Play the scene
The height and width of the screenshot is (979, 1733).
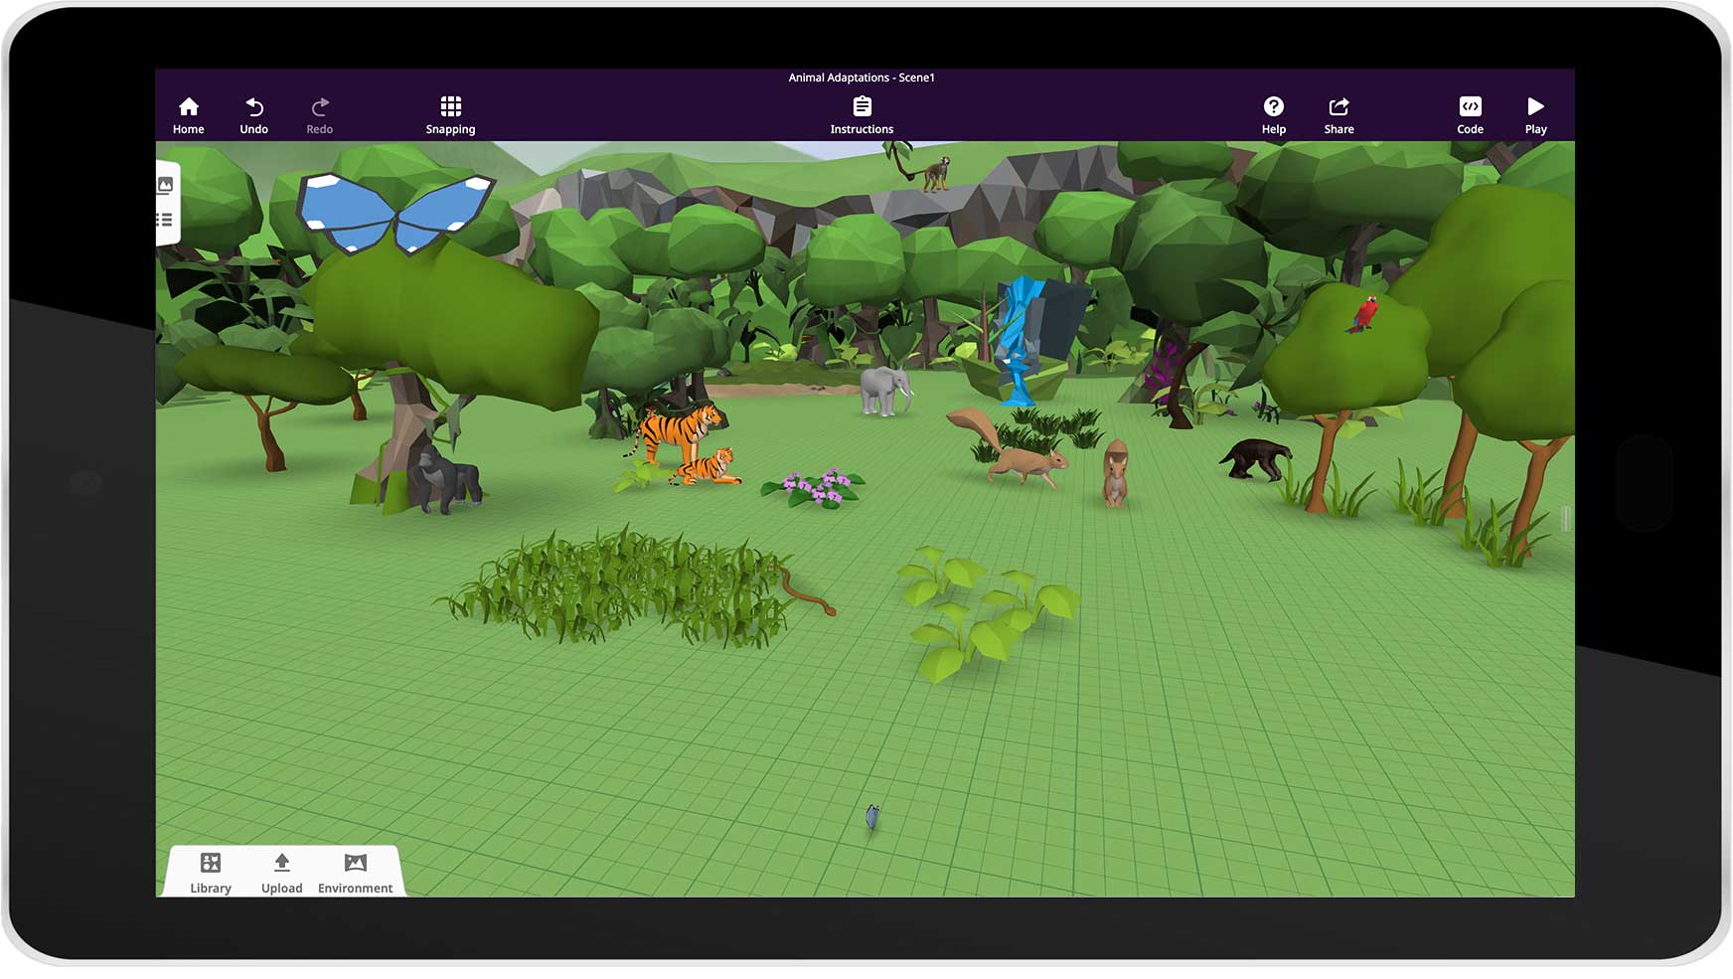[1535, 115]
